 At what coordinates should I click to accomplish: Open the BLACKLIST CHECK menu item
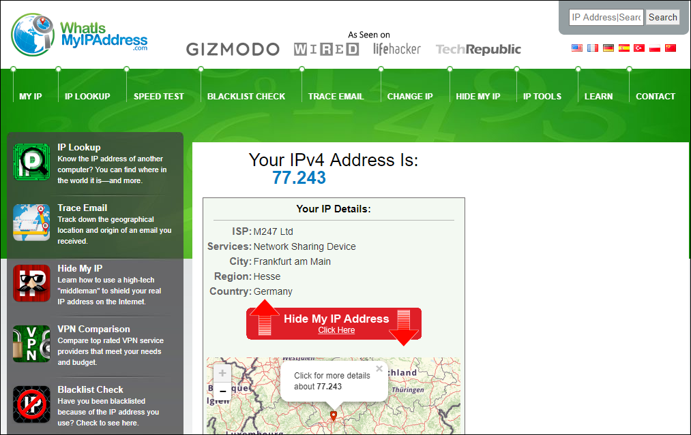point(246,96)
